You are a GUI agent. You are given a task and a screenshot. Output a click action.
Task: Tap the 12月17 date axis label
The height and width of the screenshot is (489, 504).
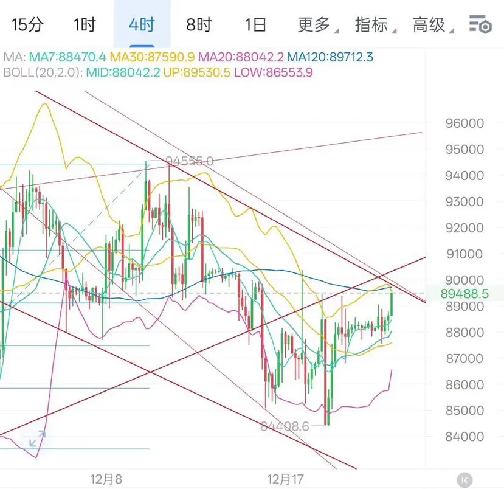(285, 479)
